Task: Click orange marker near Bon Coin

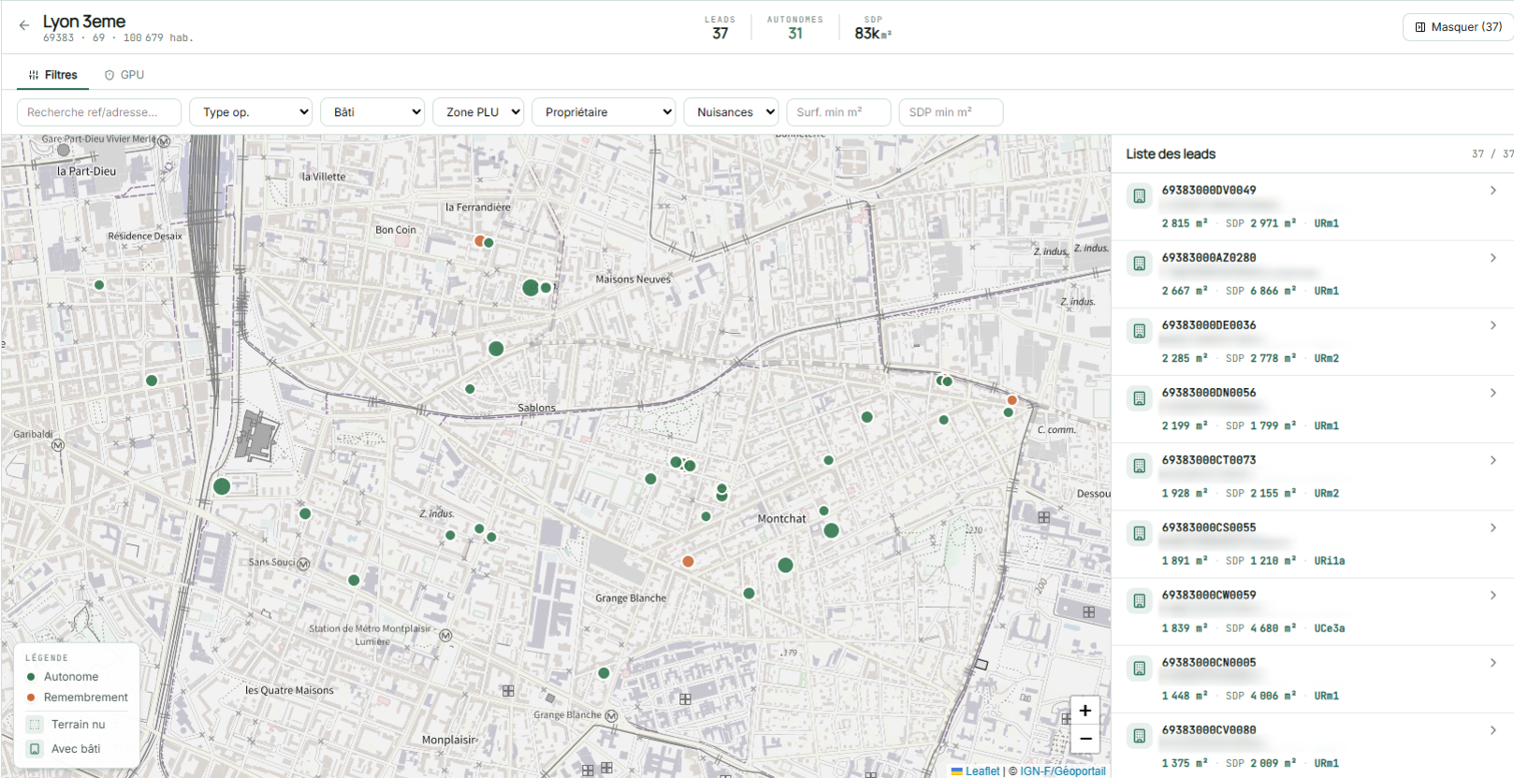Action: pos(479,240)
